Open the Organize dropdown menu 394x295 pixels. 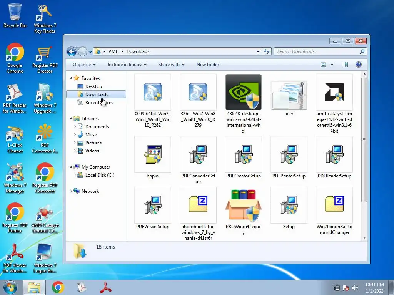(84, 65)
